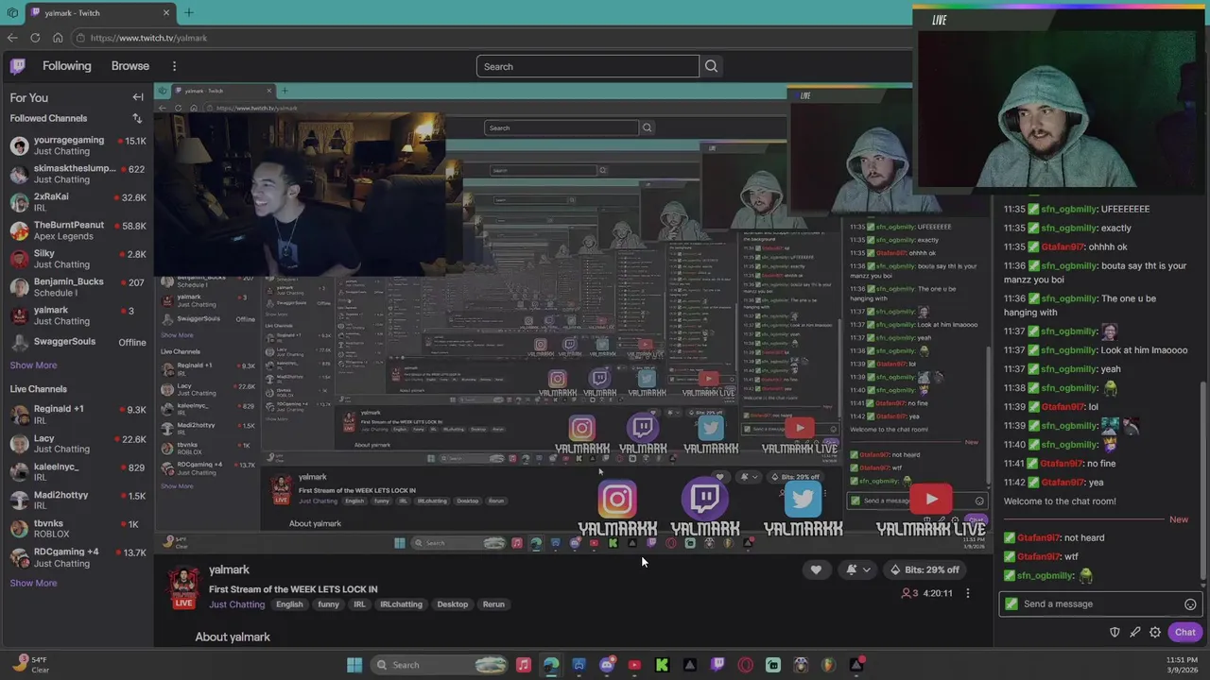Click the taskbar Search box
The width and height of the screenshot is (1210, 680).
(x=440, y=665)
